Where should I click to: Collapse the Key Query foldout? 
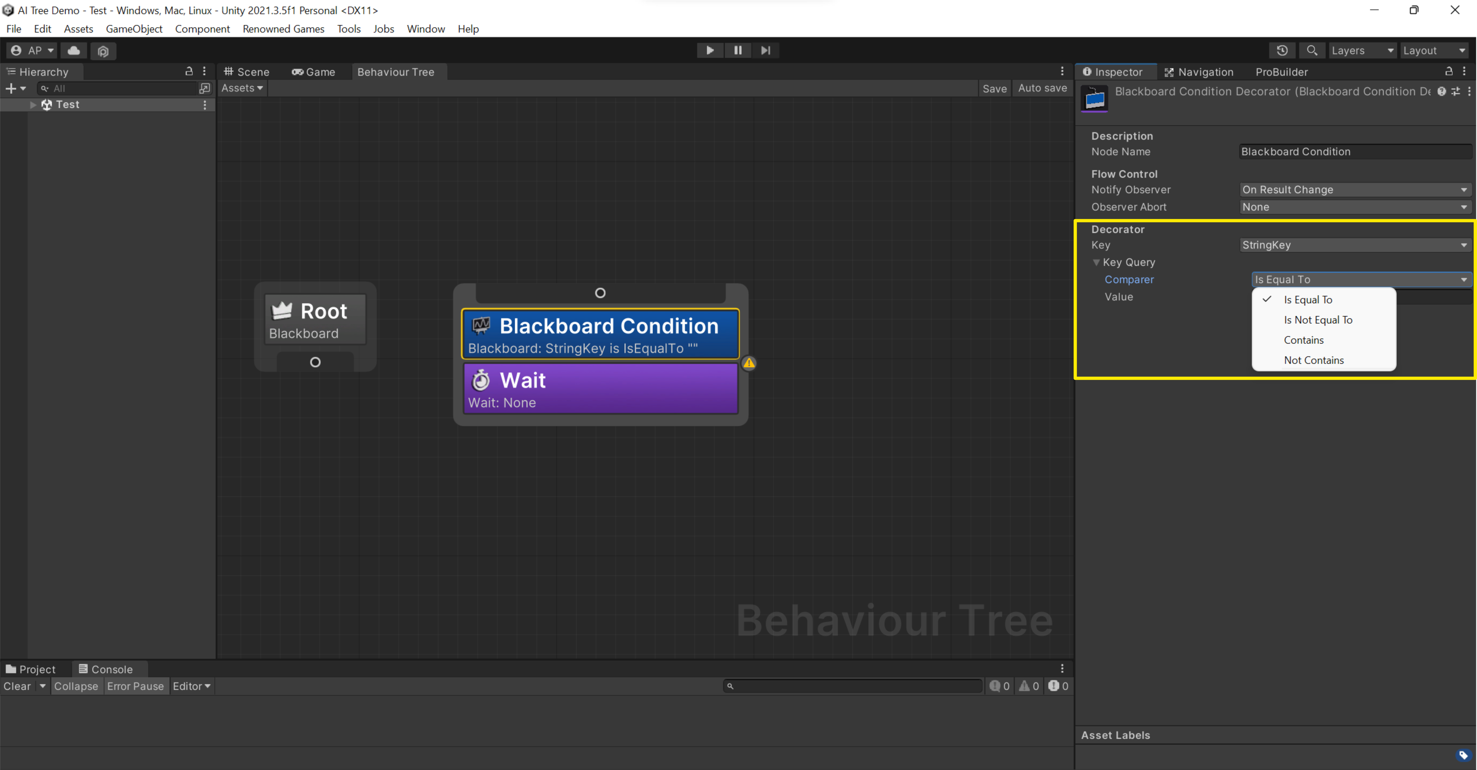click(1096, 262)
